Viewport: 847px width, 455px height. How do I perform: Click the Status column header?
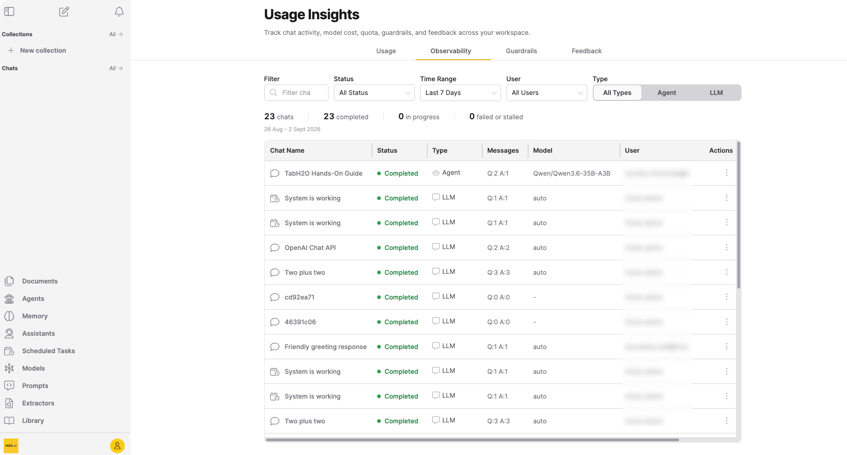coord(387,150)
